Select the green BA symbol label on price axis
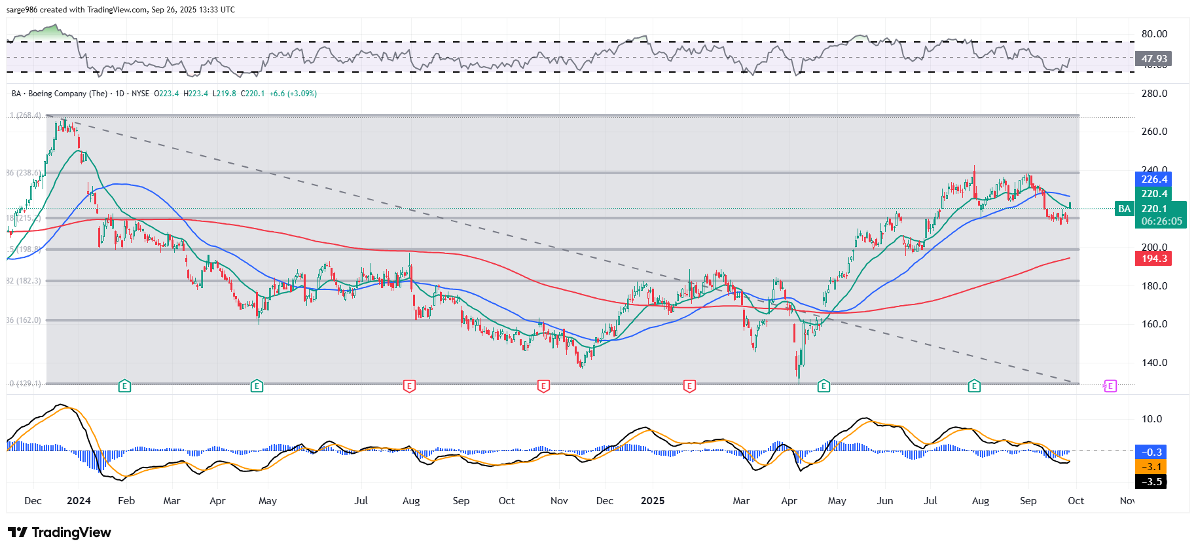The height and width of the screenshot is (552, 1196). pyautogui.click(x=1124, y=209)
